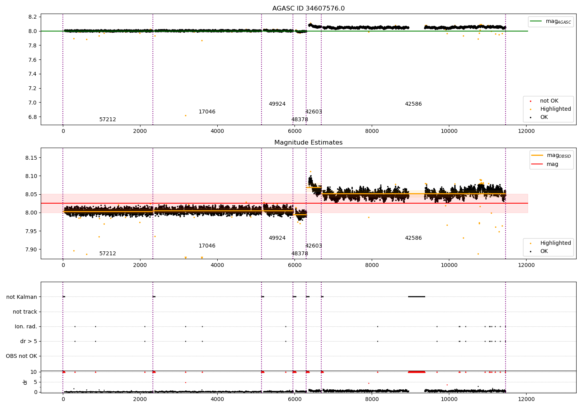
Task: Click OBSID label 17046 in top plot
Action: (x=207, y=112)
